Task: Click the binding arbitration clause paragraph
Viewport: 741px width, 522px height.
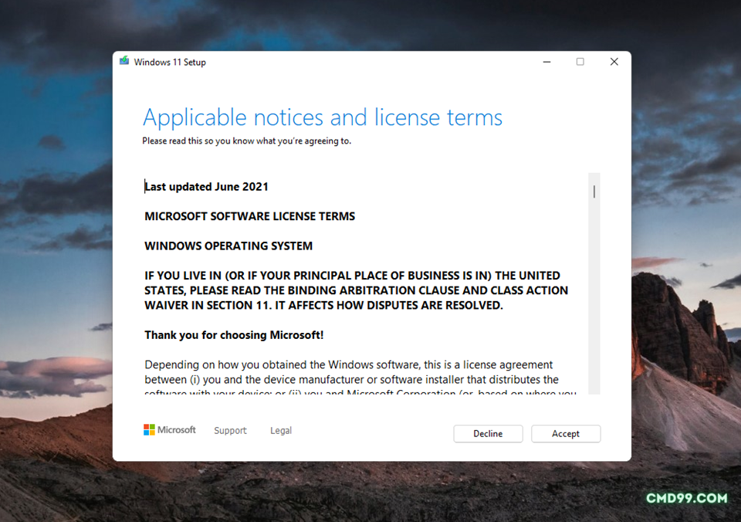Action: click(357, 290)
